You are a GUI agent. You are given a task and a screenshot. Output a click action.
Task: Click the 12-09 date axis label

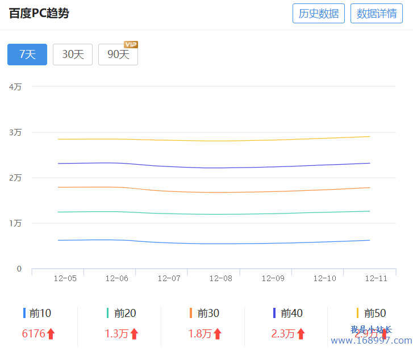coord(273,278)
